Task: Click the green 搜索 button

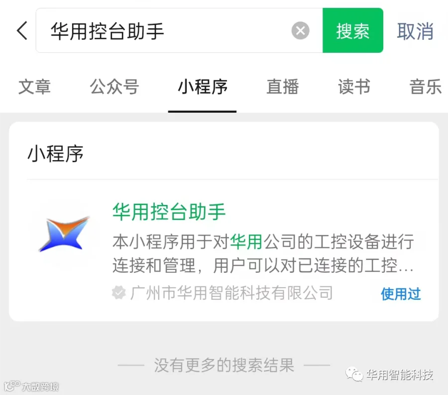Action: tap(353, 30)
